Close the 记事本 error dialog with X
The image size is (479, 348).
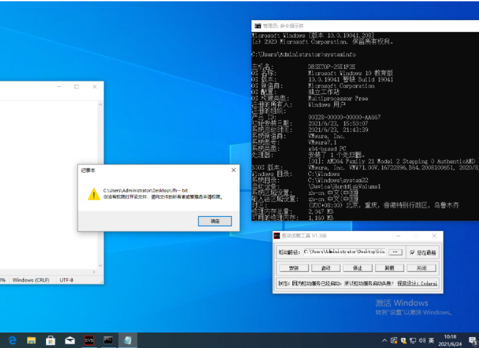coord(234,170)
